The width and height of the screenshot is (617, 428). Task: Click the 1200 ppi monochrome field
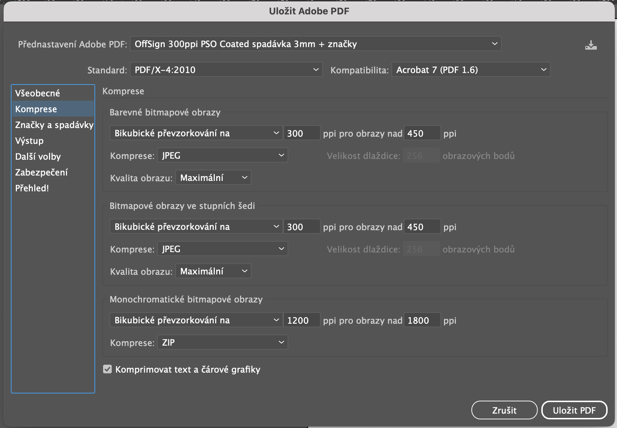[302, 320]
